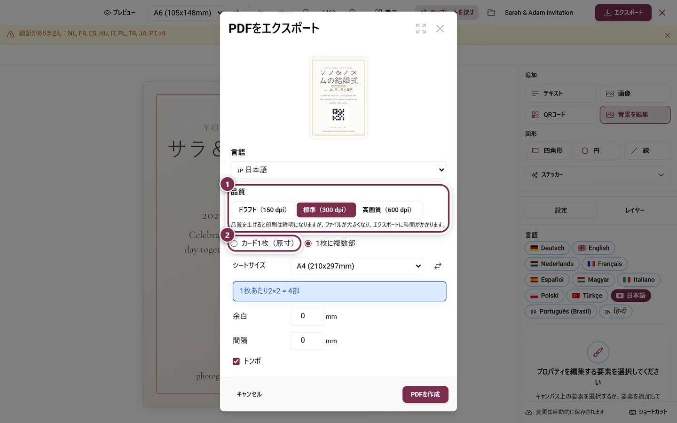Click the fullscreen expand icon in PDF dialog
677x423 pixels.
(421, 29)
